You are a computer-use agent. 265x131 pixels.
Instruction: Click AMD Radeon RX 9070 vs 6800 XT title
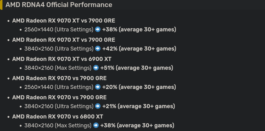(58, 117)
